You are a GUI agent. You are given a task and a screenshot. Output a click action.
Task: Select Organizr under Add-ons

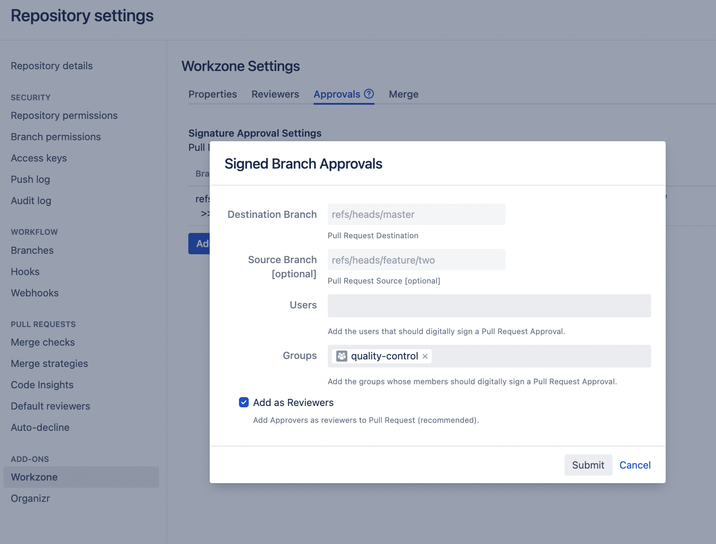pos(30,498)
